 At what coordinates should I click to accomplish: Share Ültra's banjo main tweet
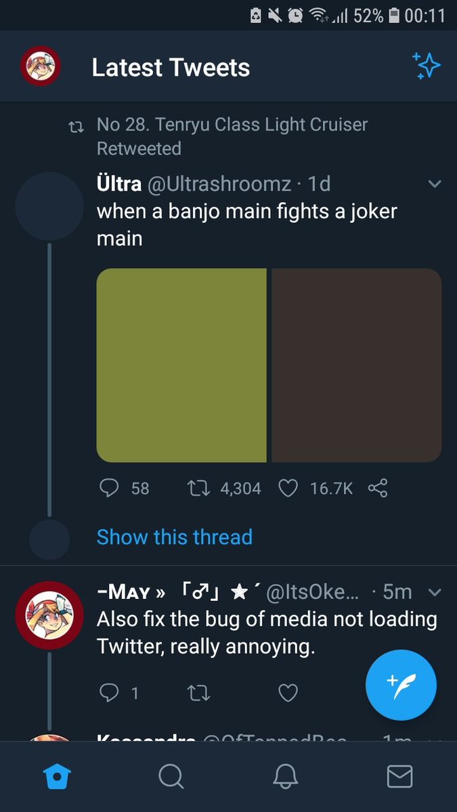coord(377,488)
